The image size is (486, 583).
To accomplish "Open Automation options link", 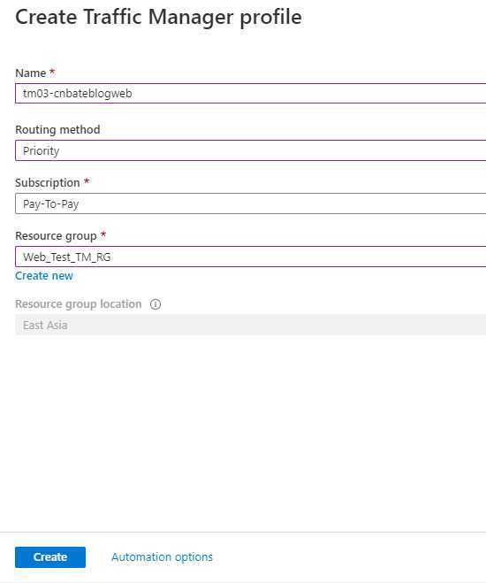I will click(x=162, y=557).
